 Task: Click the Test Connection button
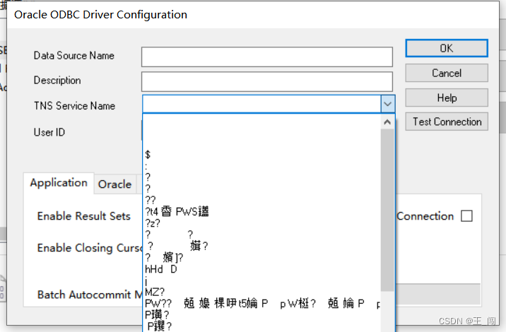[x=447, y=121]
